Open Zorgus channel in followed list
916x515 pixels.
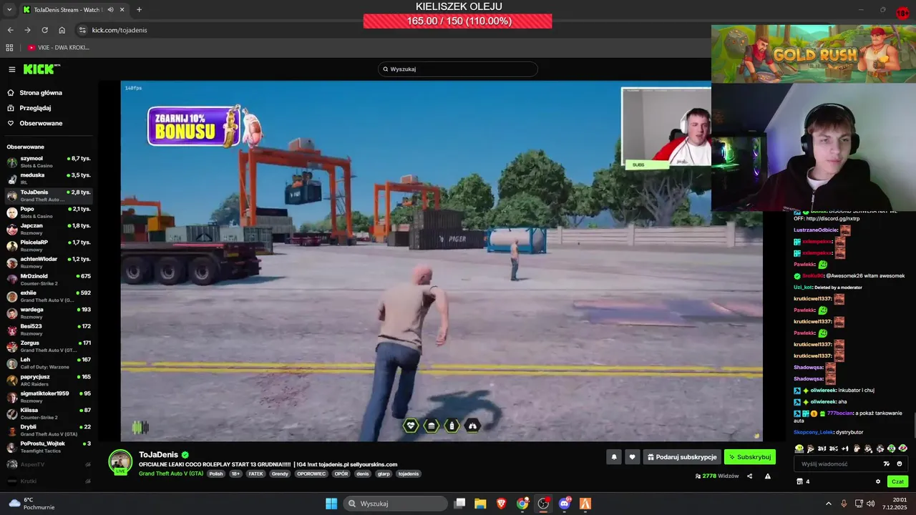click(x=49, y=346)
